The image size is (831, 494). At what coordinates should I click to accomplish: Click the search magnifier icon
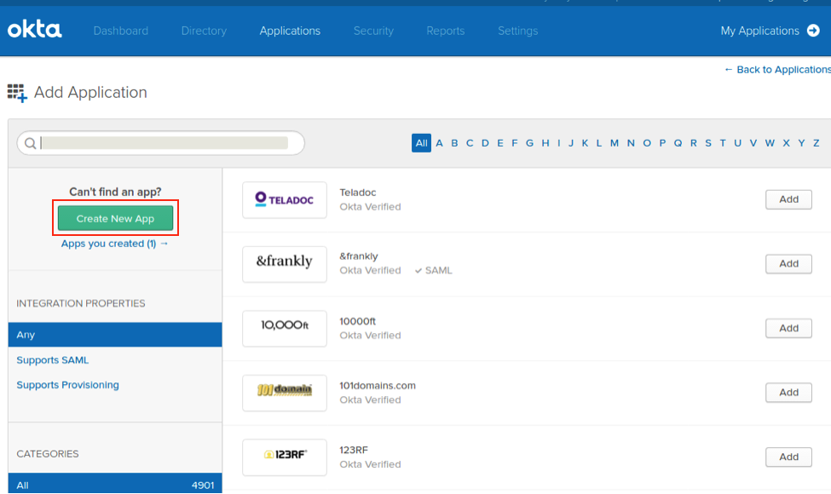tap(30, 143)
